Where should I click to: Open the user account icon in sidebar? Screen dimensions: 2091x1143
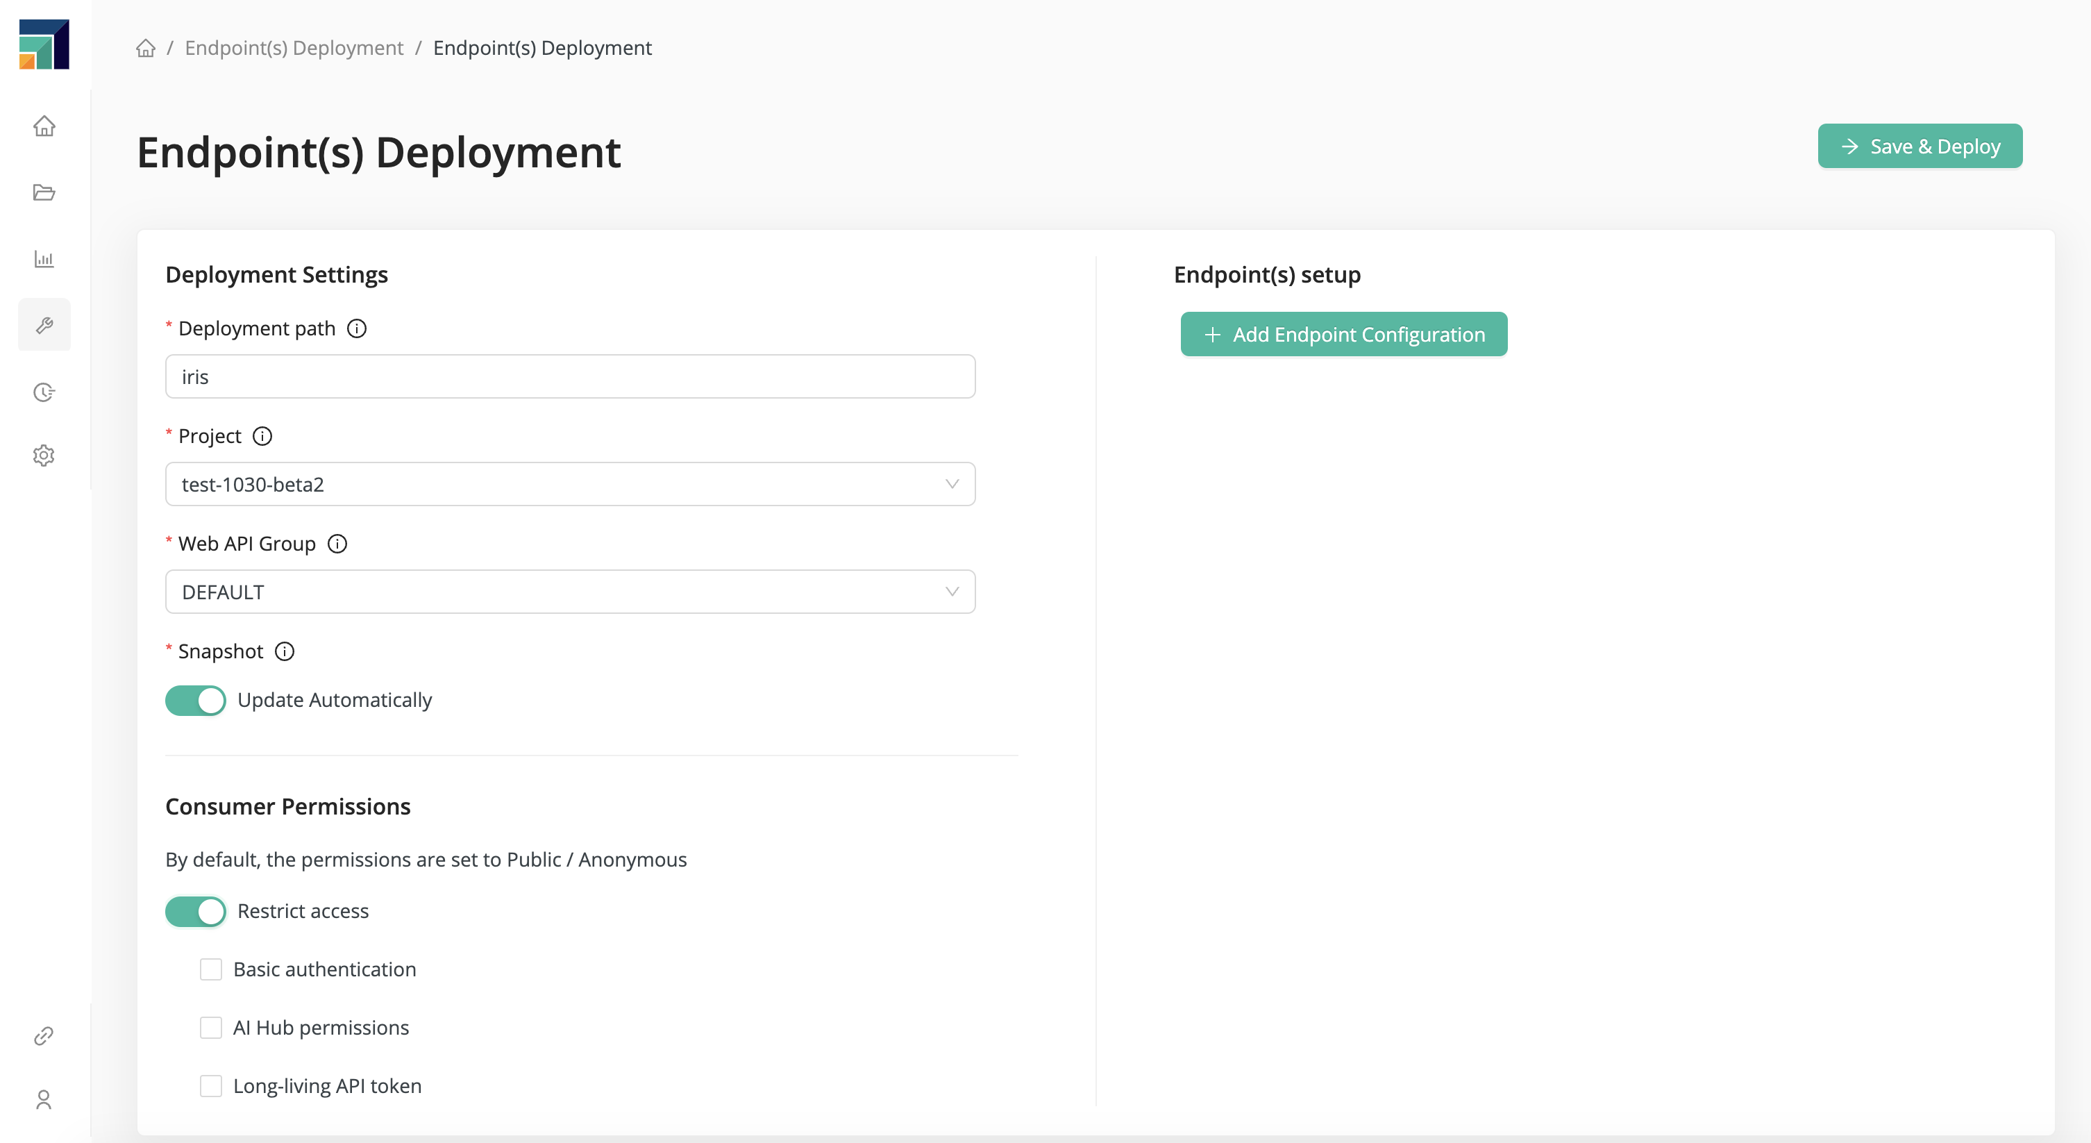44,1100
